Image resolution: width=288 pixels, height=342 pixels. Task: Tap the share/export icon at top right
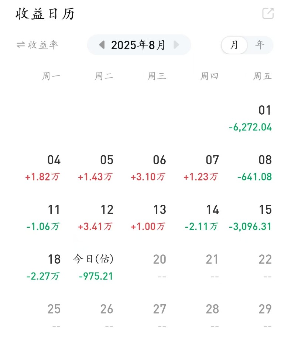click(268, 14)
